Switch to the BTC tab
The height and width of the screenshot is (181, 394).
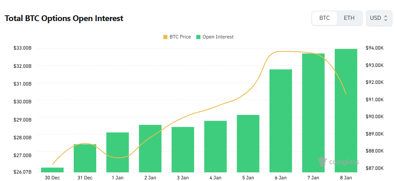pyautogui.click(x=324, y=18)
